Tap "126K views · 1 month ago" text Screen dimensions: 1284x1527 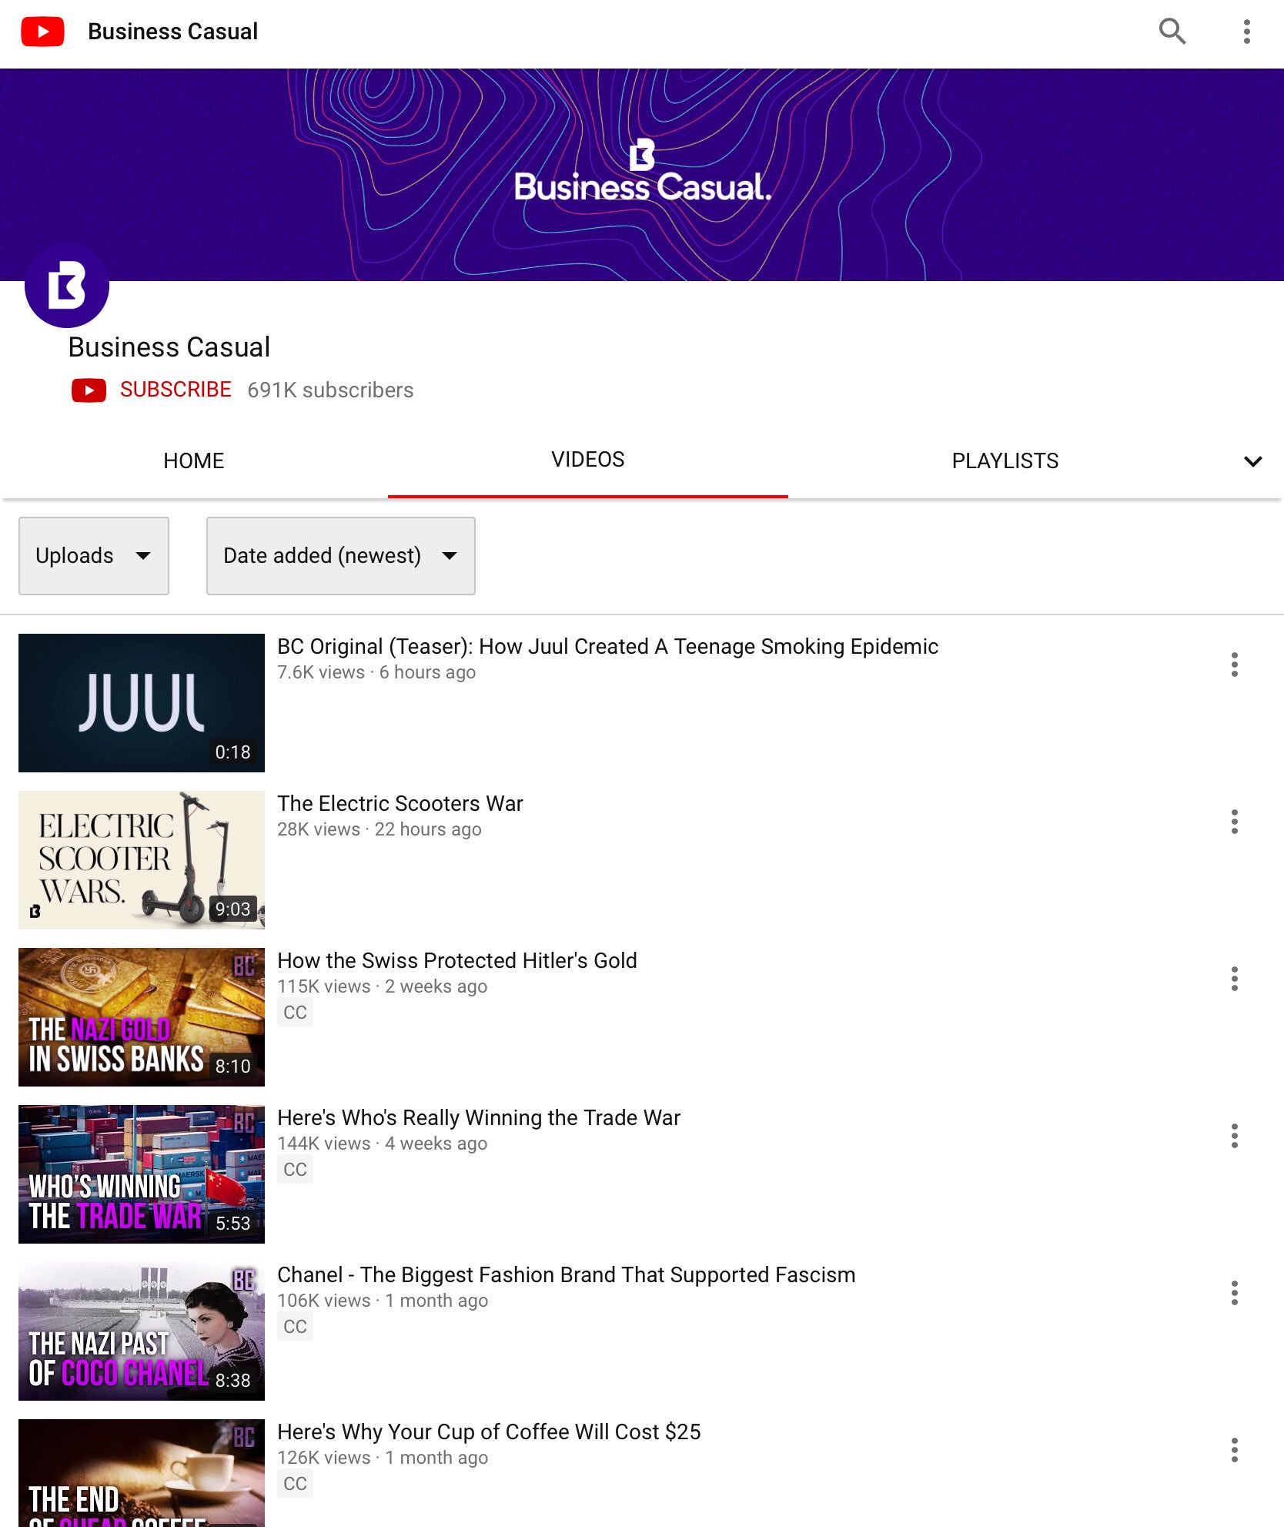pos(383,1458)
